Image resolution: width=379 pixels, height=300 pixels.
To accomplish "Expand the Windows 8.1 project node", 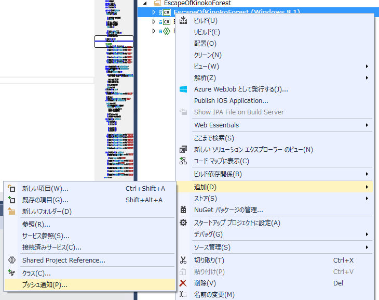I will tap(154, 12).
